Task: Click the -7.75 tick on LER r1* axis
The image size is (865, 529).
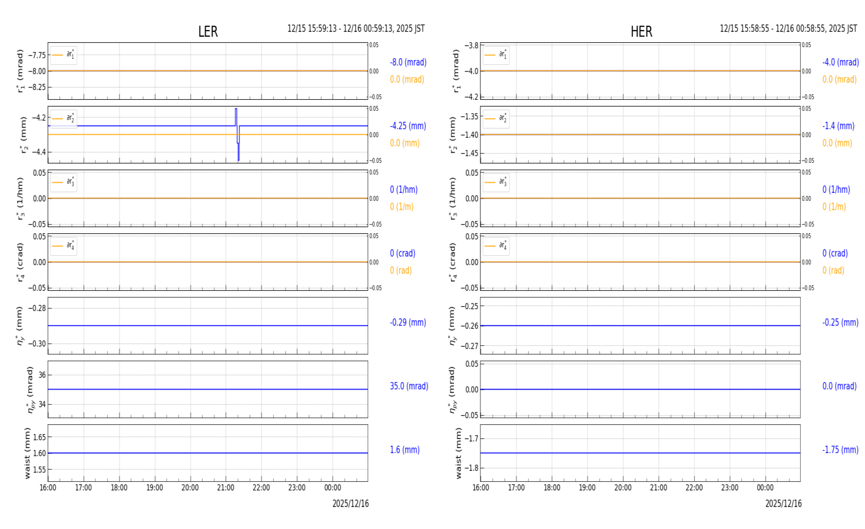Action: [x=37, y=55]
